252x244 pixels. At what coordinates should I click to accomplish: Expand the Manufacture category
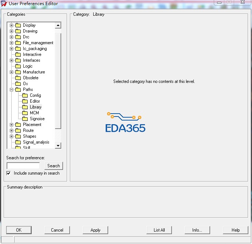(x=11, y=72)
